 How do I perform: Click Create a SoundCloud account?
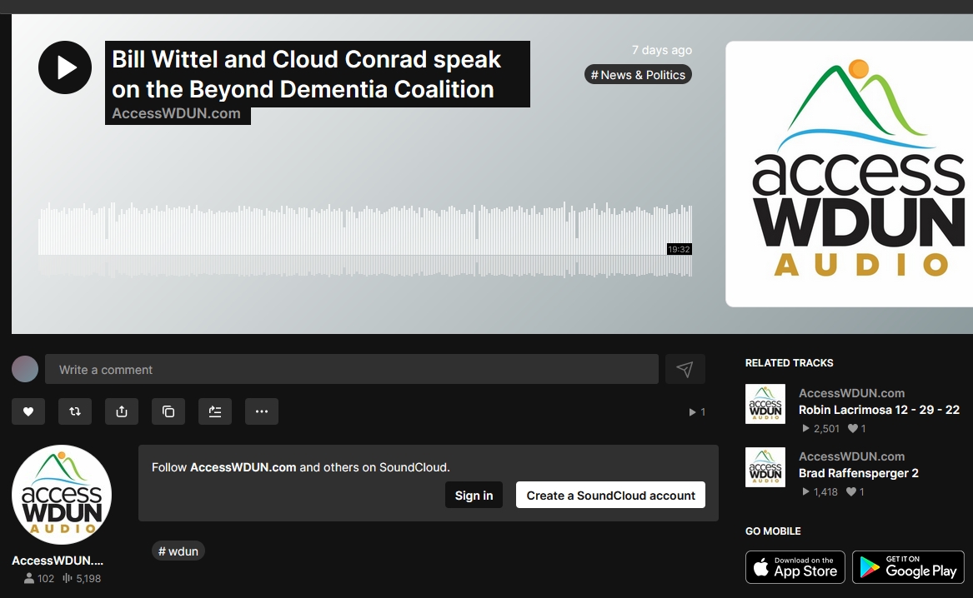(610, 495)
